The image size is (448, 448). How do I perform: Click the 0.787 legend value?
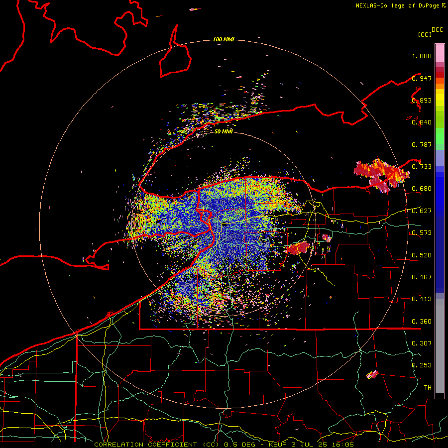tap(422, 144)
